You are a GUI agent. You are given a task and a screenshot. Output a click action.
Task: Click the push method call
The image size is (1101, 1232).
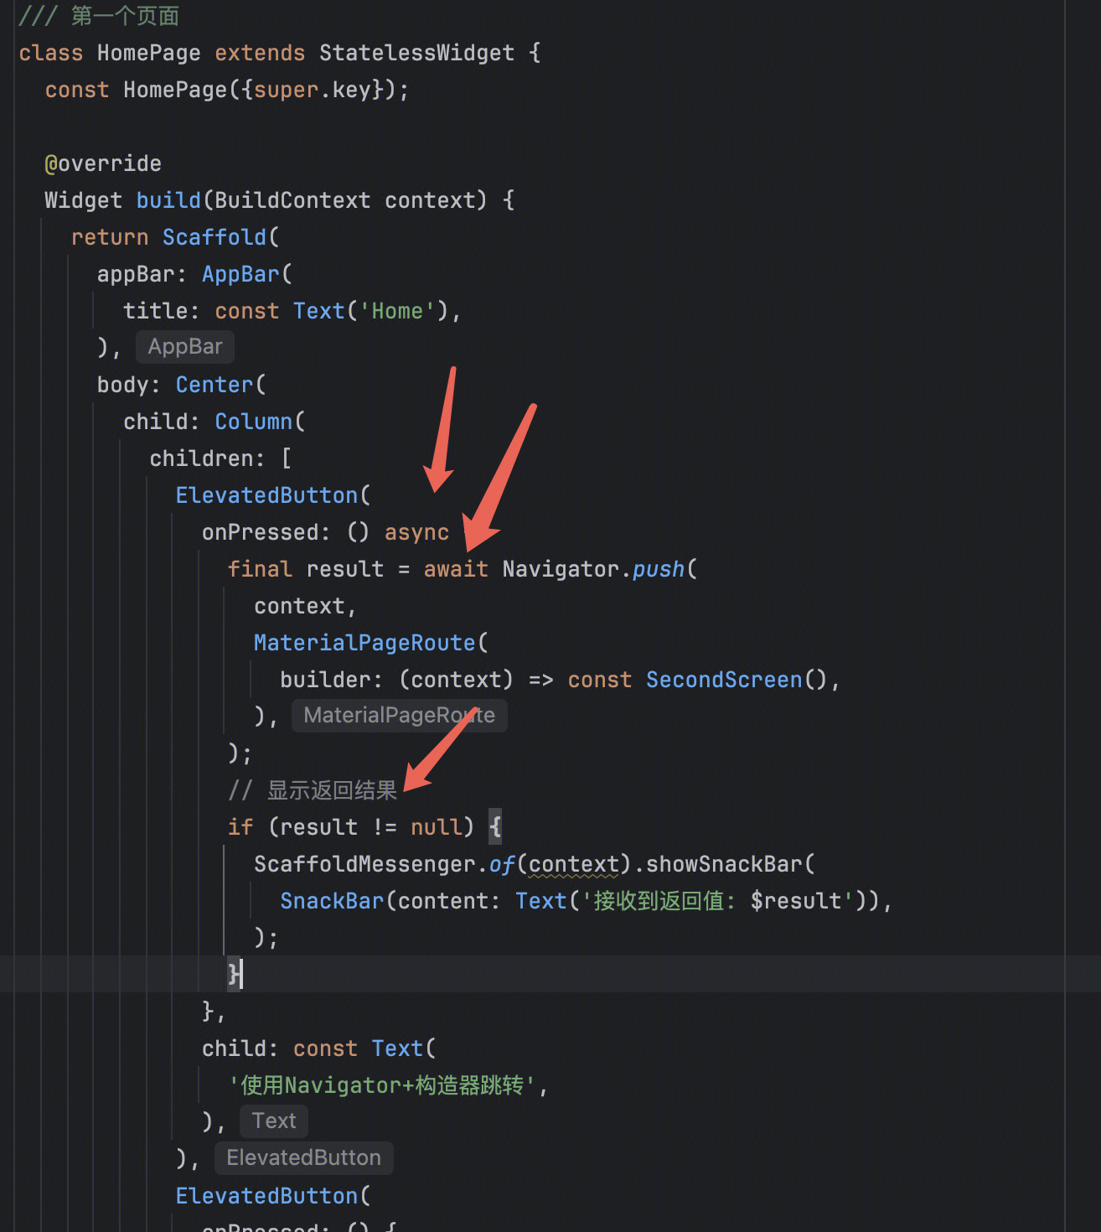pos(659,569)
